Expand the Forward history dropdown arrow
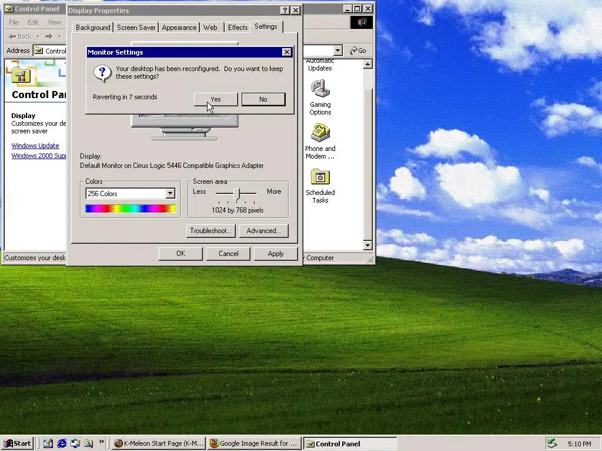602x451 pixels. point(59,37)
